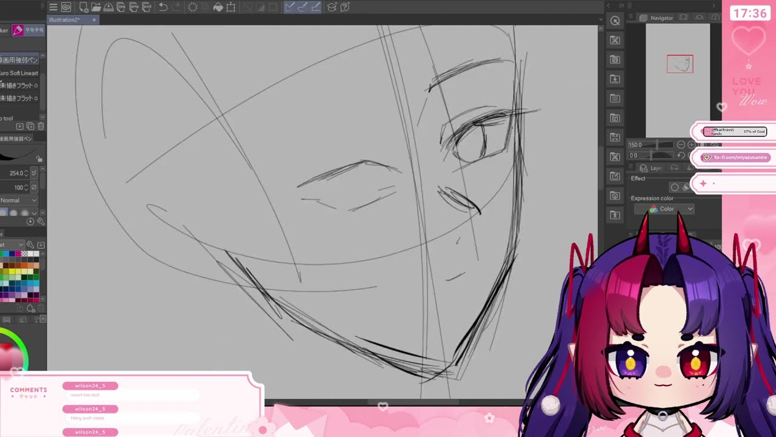This screenshot has height=437, width=776.
Task: Select the Kuro Soft Lineart brush
Action: (x=20, y=73)
